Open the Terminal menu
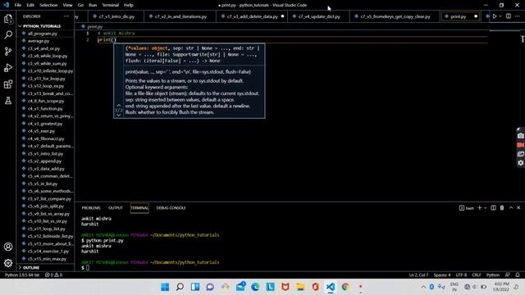Viewport: 525px width, 295px height. [111, 5]
